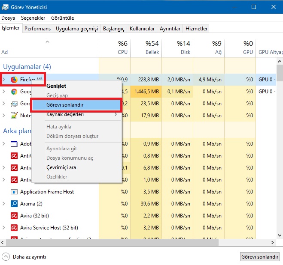The image size is (283, 265).
Task: Click the Chrome memory value '1.446,5 MB'
Action: [x=146, y=92]
